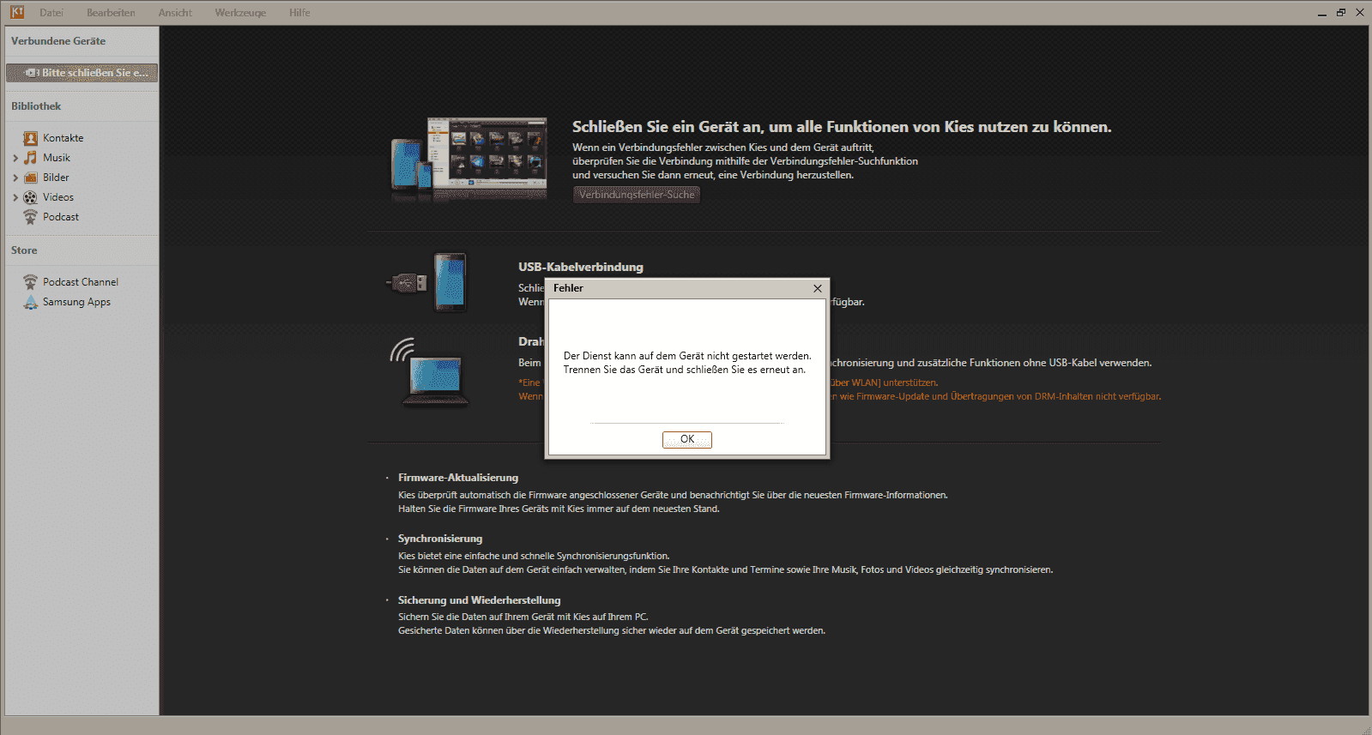Click the Kies devices preview image
This screenshot has width=1372, height=735.
click(468, 160)
